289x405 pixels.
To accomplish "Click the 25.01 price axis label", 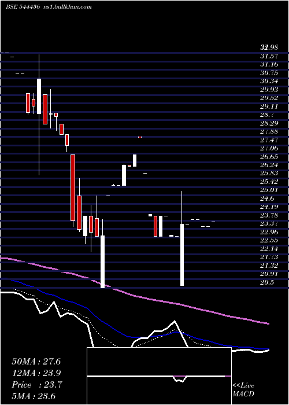I will pos(269,190).
